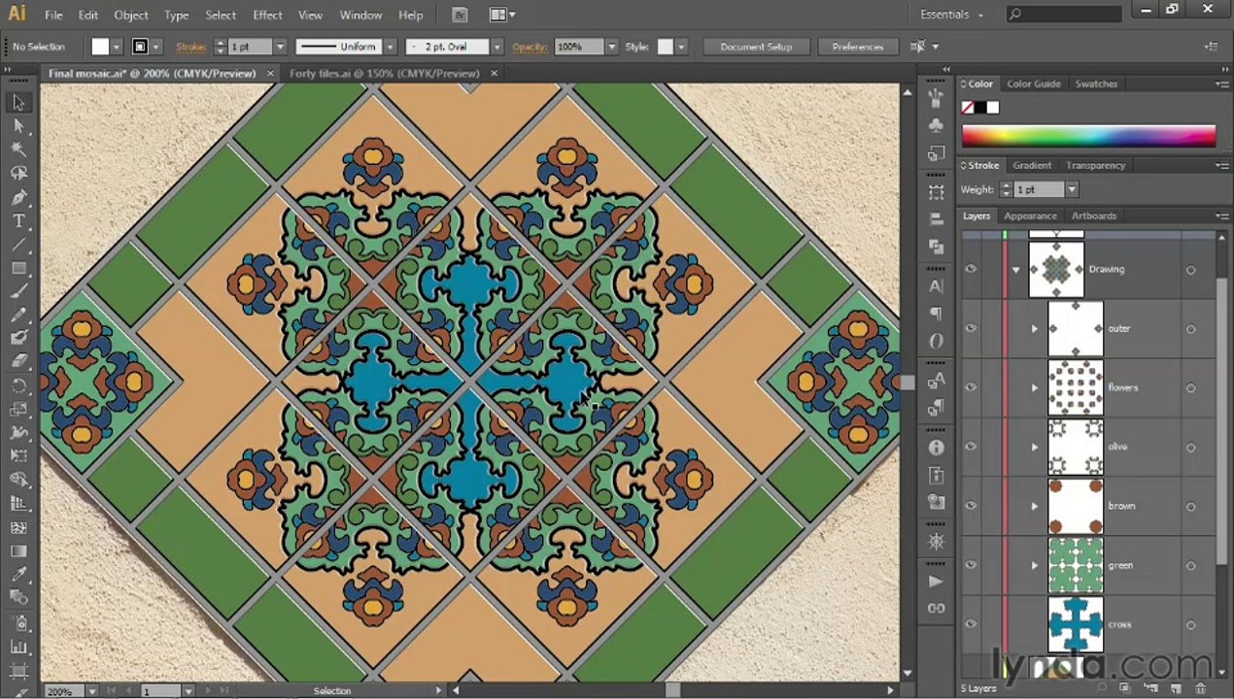Open the Opacity percentage dropdown
The image size is (1234, 699).
[611, 47]
